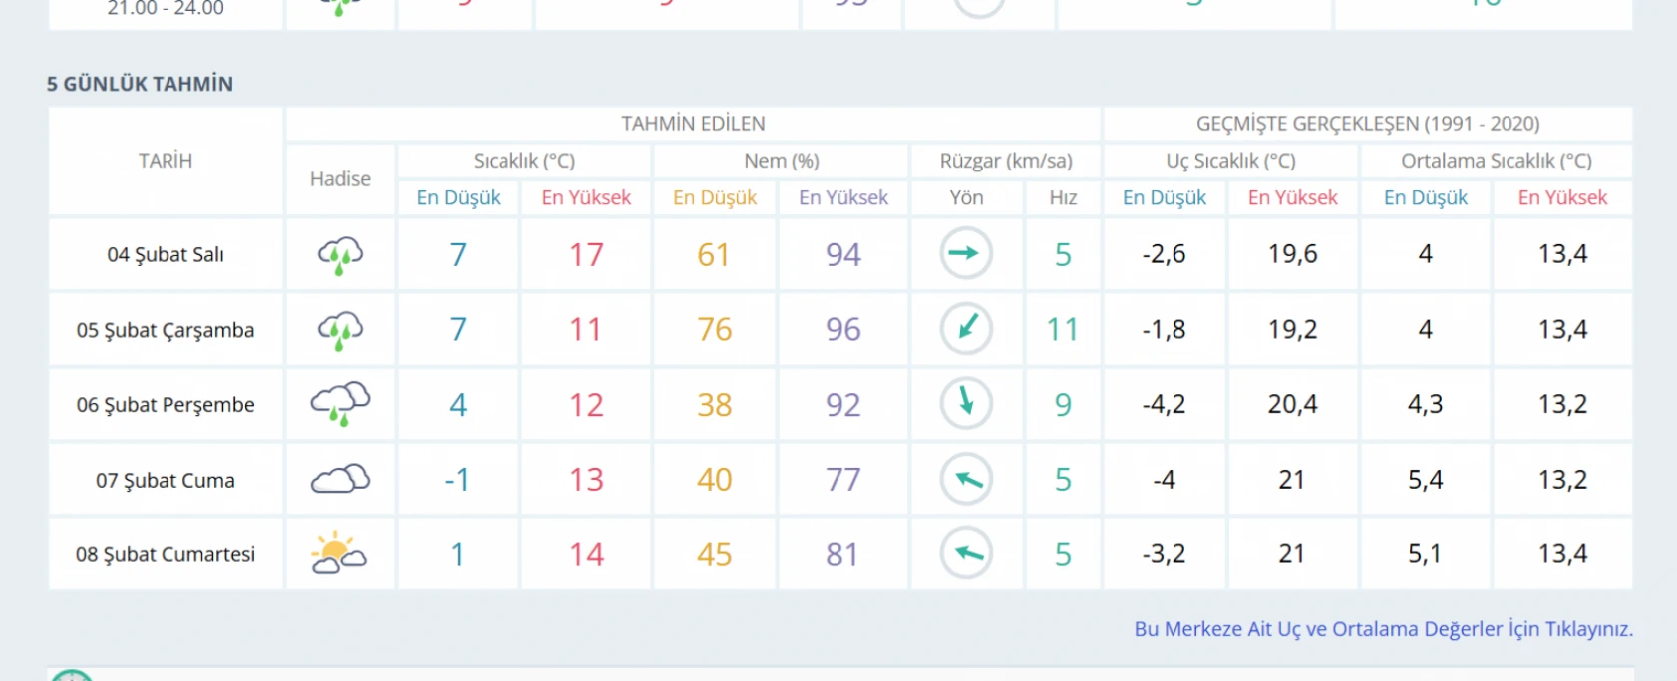Click wind direction arrow for 08 Şubat Cumartesi
Image resolution: width=1677 pixels, height=681 pixels.
965,553
